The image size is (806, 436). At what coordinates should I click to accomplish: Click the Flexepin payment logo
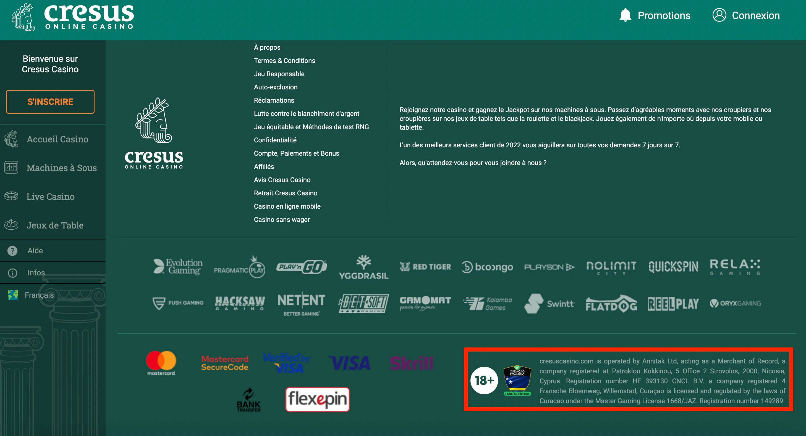(317, 400)
